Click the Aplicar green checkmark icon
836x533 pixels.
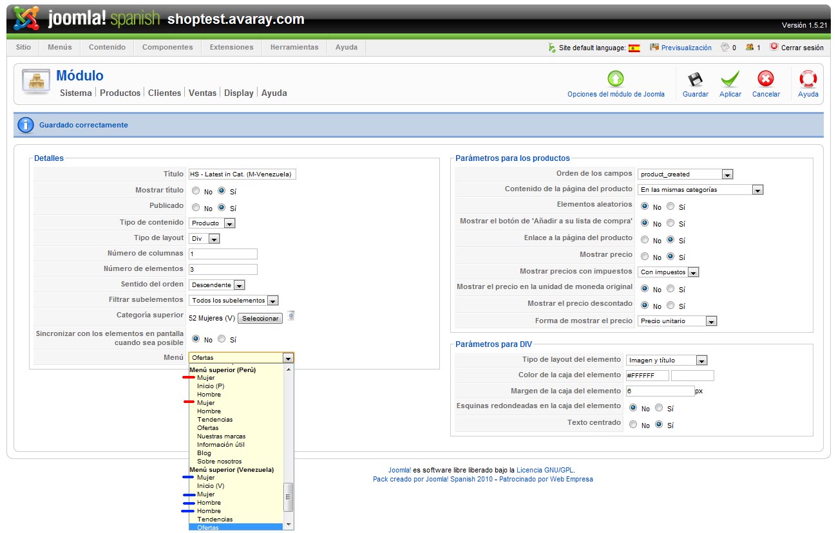pos(730,80)
